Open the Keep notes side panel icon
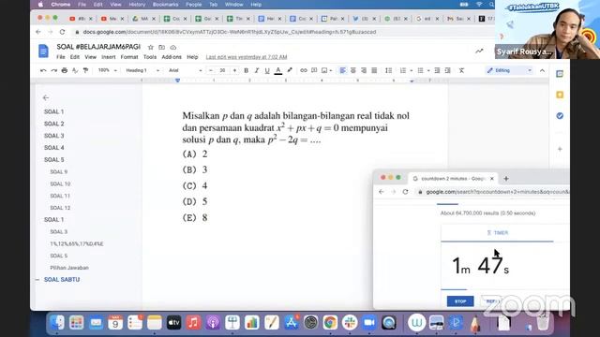 [560, 95]
